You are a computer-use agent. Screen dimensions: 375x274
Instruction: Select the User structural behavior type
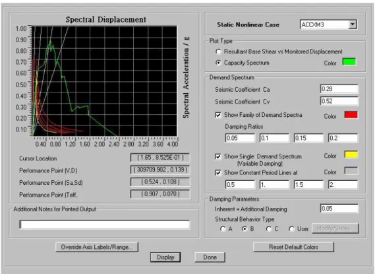pos(291,229)
